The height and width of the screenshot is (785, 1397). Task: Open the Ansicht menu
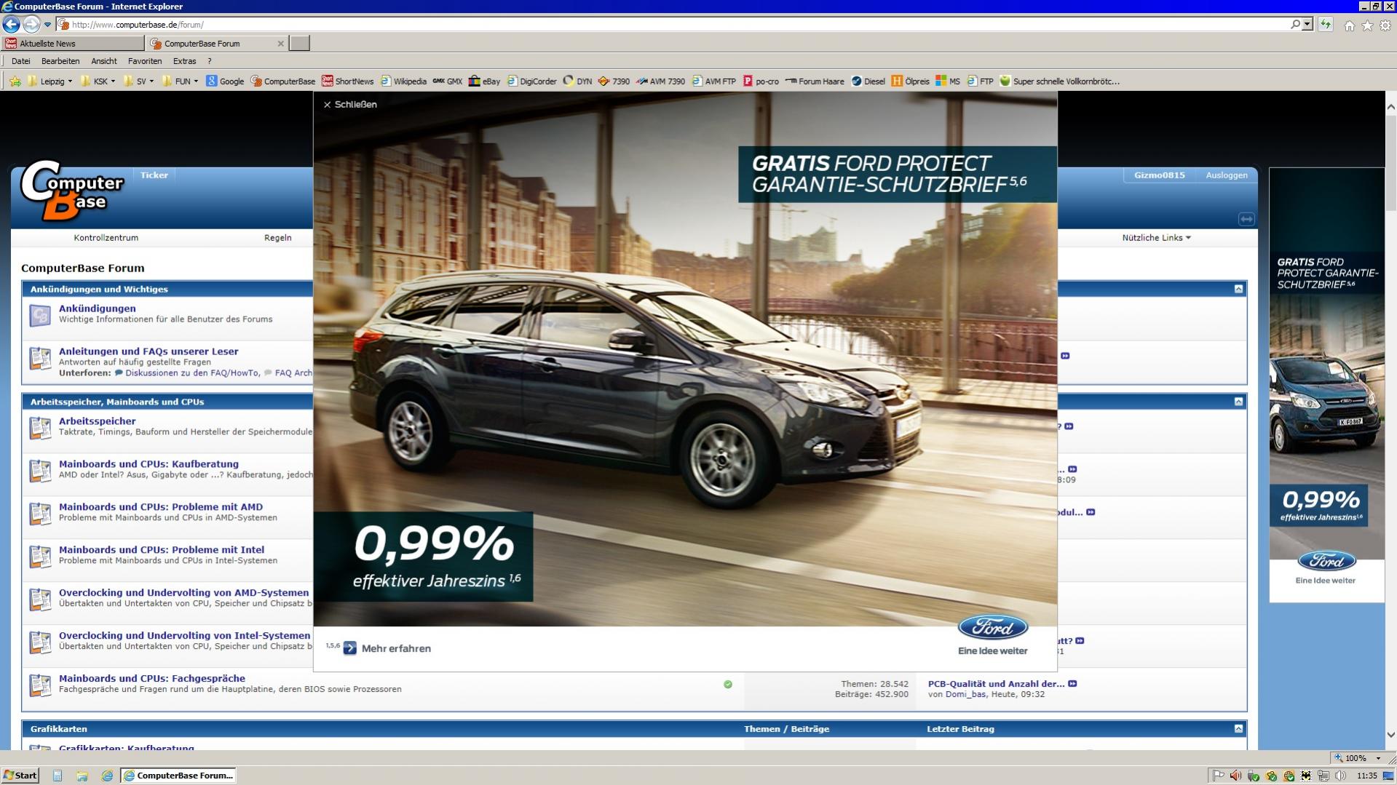tap(104, 61)
